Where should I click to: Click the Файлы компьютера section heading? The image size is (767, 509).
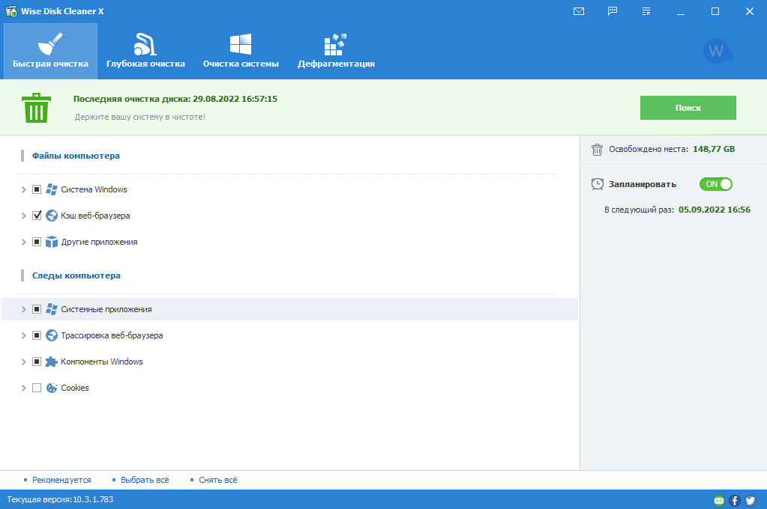pos(76,156)
